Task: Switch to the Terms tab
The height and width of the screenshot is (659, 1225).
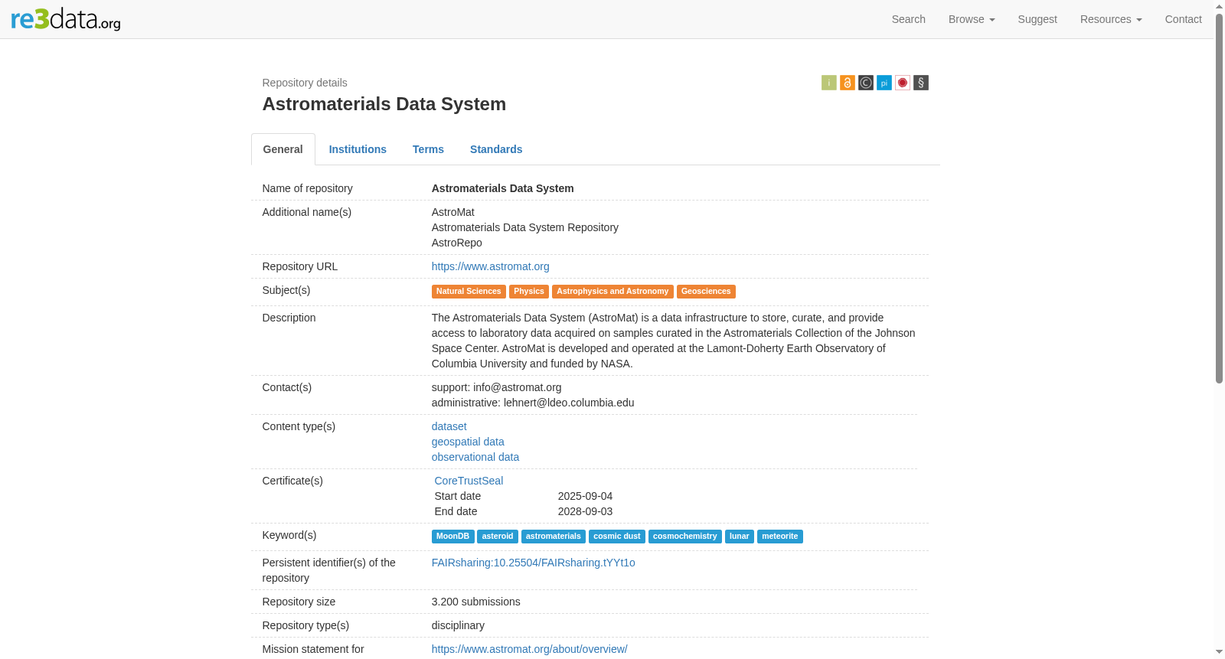Action: point(428,149)
